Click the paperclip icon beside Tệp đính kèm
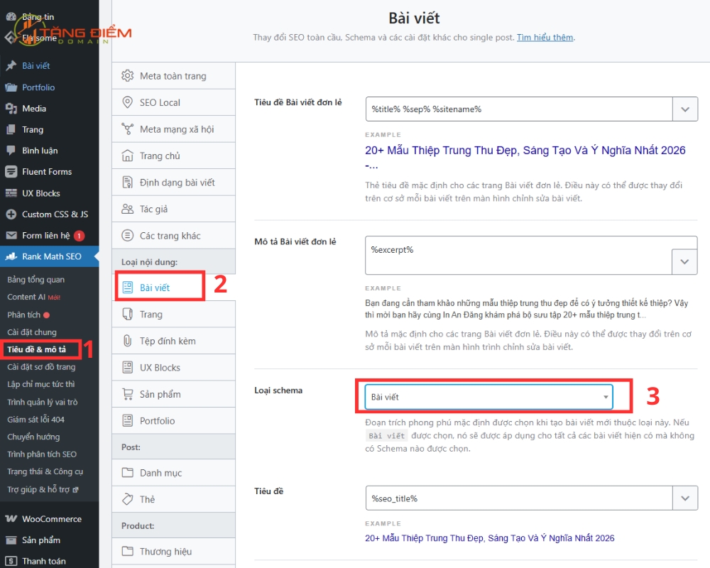 (x=128, y=341)
